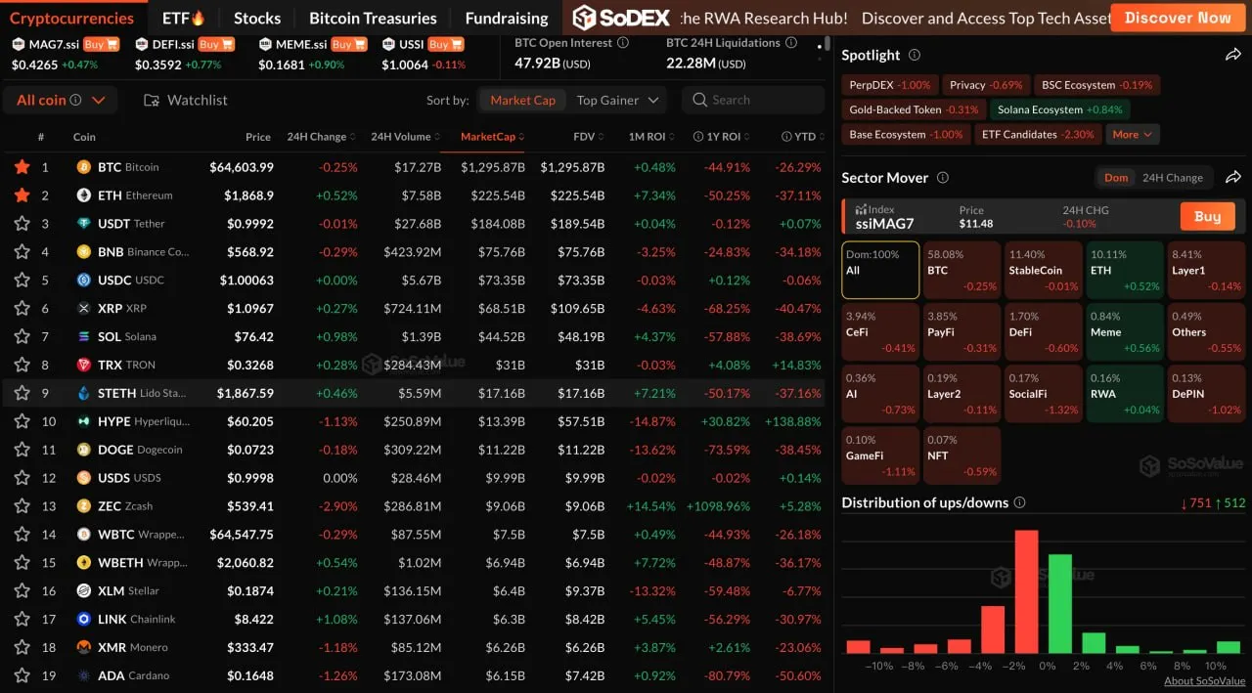Open the Fundraising tab
Screen dimensions: 1252x693
pyautogui.click(x=507, y=18)
